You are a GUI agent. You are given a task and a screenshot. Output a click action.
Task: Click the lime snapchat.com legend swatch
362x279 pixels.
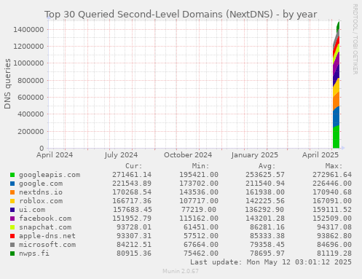pyautogui.click(x=12, y=227)
